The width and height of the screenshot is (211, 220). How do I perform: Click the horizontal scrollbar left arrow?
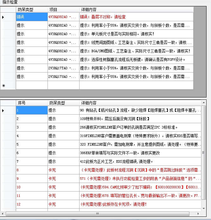click(x=3, y=214)
